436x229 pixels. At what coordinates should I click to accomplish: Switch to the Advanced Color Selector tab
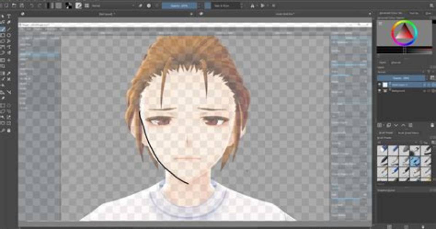point(391,13)
